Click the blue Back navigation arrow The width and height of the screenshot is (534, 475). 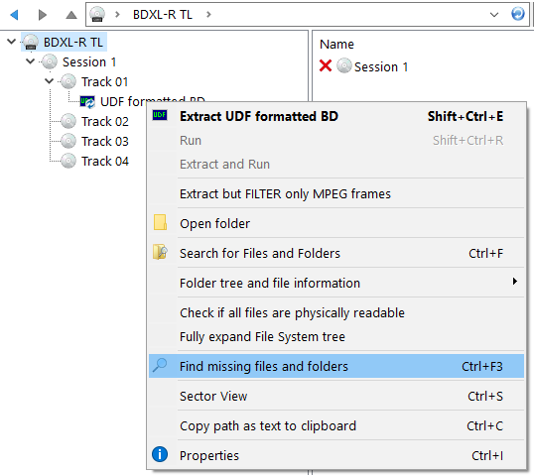[x=14, y=15]
